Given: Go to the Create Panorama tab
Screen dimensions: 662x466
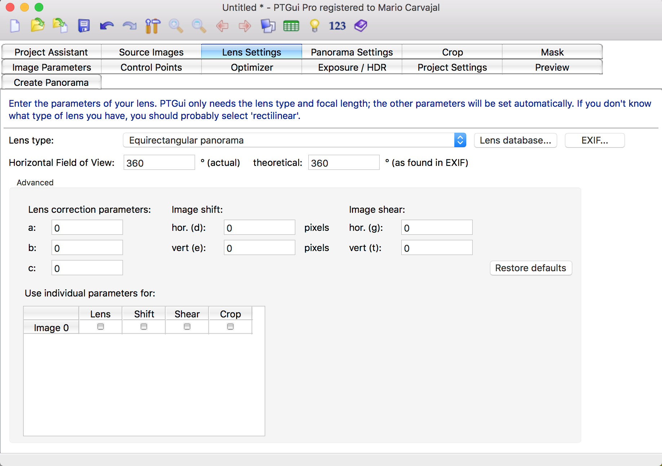Looking at the screenshot, I should tap(51, 82).
